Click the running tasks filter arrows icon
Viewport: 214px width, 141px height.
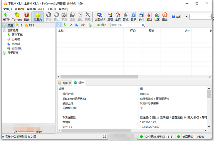tap(83, 25)
